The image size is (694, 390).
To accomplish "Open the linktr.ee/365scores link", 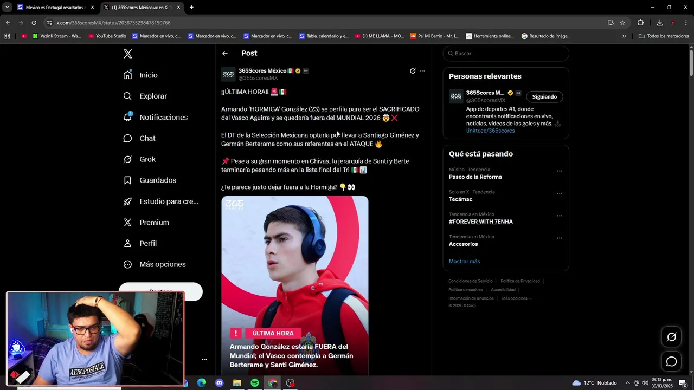I will tap(491, 131).
